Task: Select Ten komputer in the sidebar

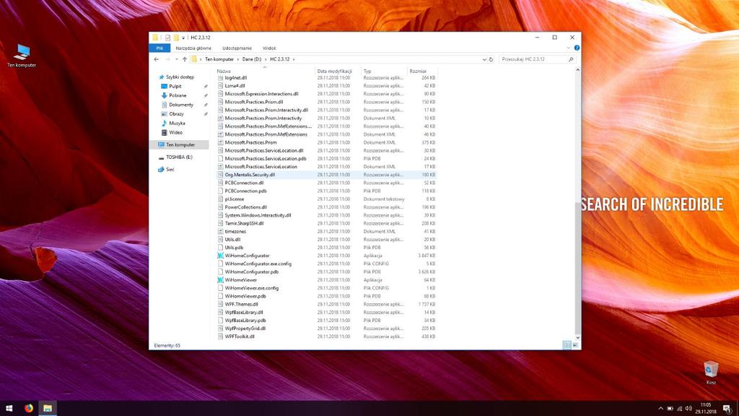Action: pyautogui.click(x=179, y=144)
